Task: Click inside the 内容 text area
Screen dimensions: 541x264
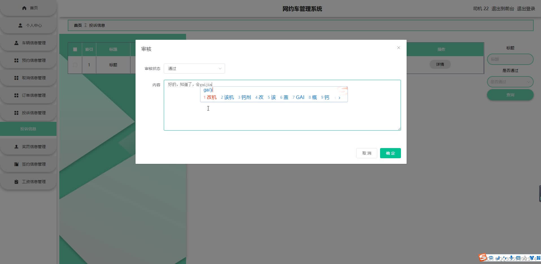Action: (x=282, y=105)
